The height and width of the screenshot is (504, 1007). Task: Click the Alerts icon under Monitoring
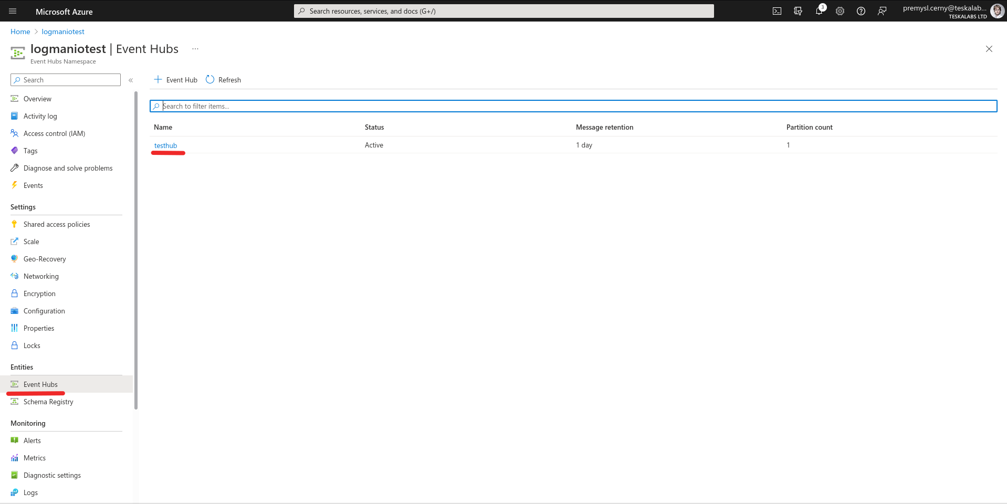point(15,440)
